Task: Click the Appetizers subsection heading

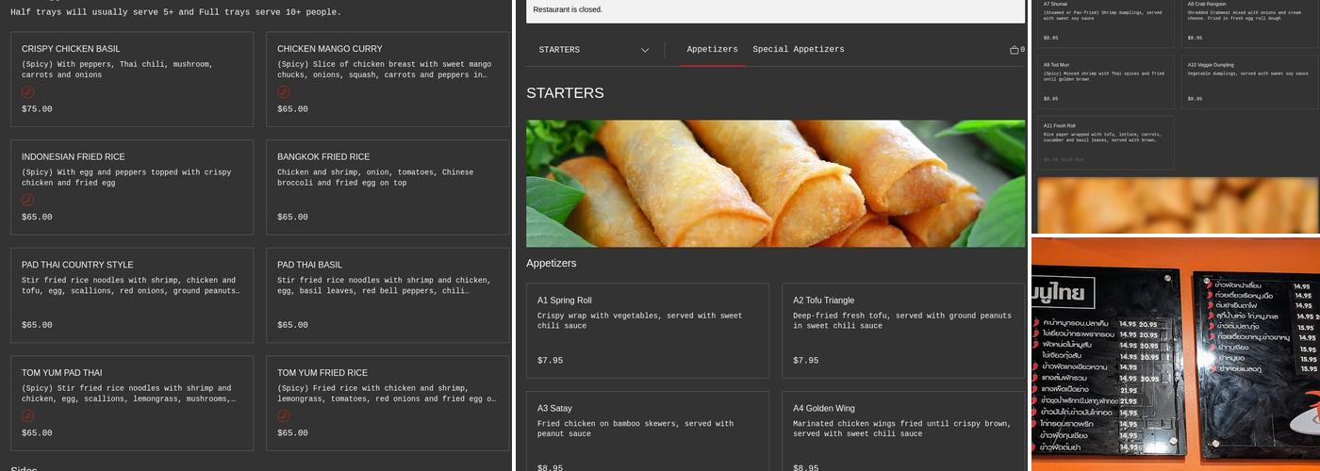Action: pyautogui.click(x=552, y=264)
